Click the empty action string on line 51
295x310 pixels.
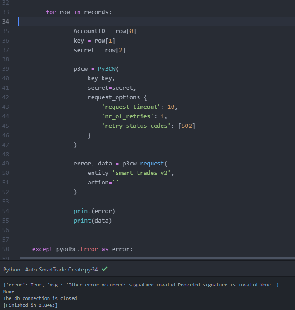pos(115,182)
